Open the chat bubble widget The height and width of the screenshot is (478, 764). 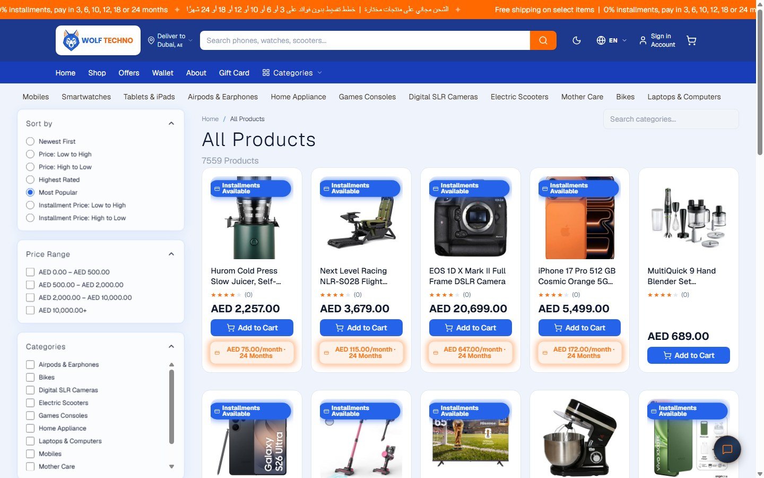727,449
